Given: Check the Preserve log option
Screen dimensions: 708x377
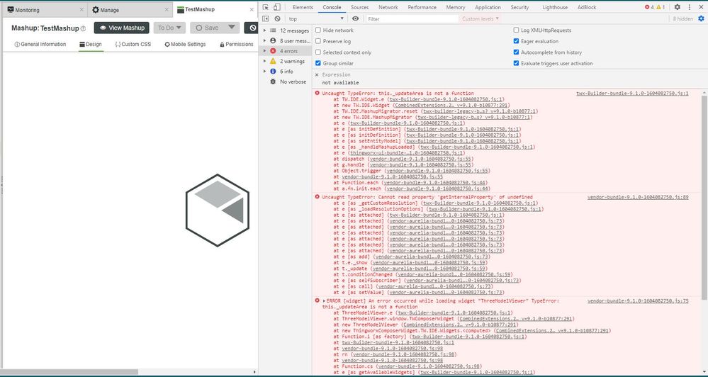Looking at the screenshot, I should click(x=318, y=41).
